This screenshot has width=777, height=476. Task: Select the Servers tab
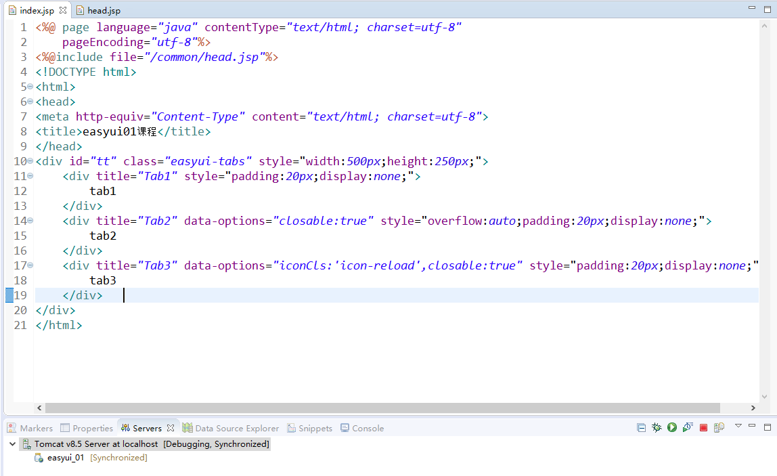click(141, 428)
